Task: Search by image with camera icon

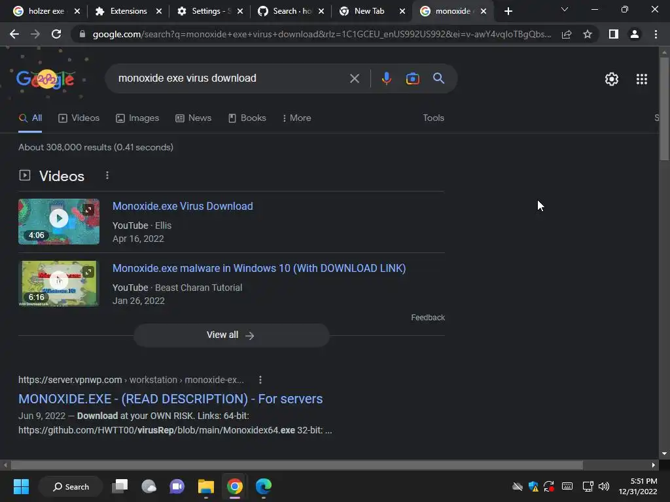Action: [412, 78]
